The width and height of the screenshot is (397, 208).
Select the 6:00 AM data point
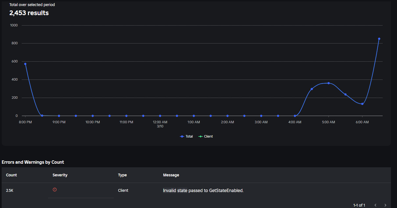tap(362, 104)
